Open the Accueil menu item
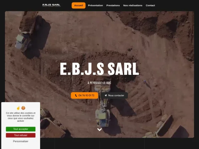The image size is (199, 149). (x=79, y=5)
